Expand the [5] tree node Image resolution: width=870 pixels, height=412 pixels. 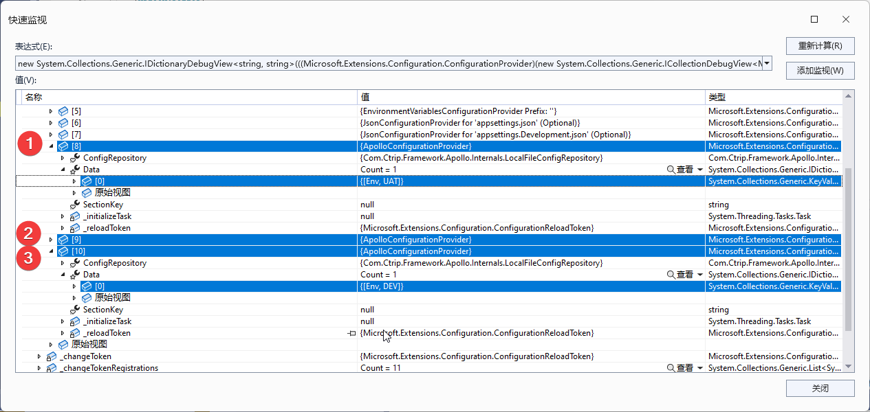[x=52, y=111]
